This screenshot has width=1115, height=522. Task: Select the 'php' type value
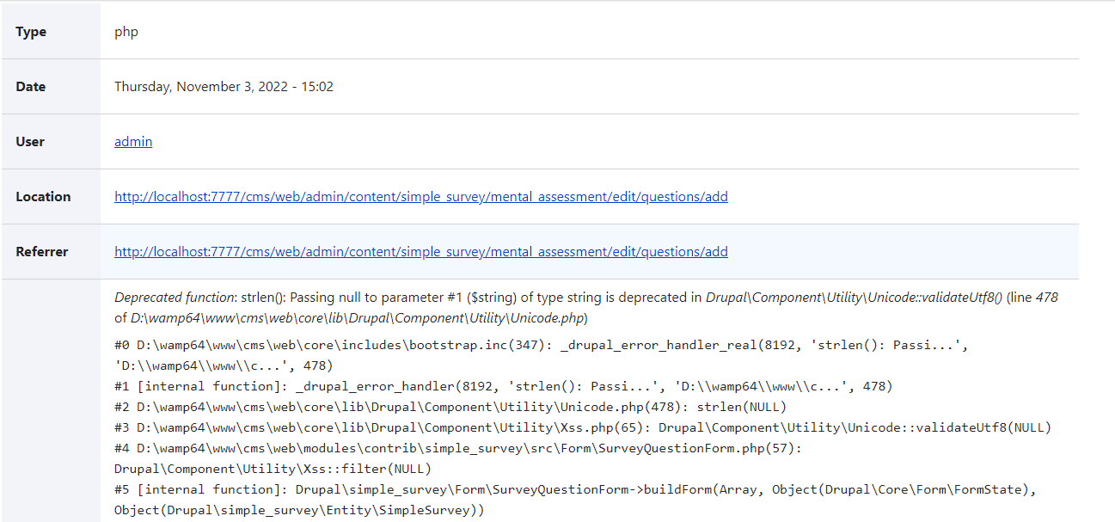126,32
